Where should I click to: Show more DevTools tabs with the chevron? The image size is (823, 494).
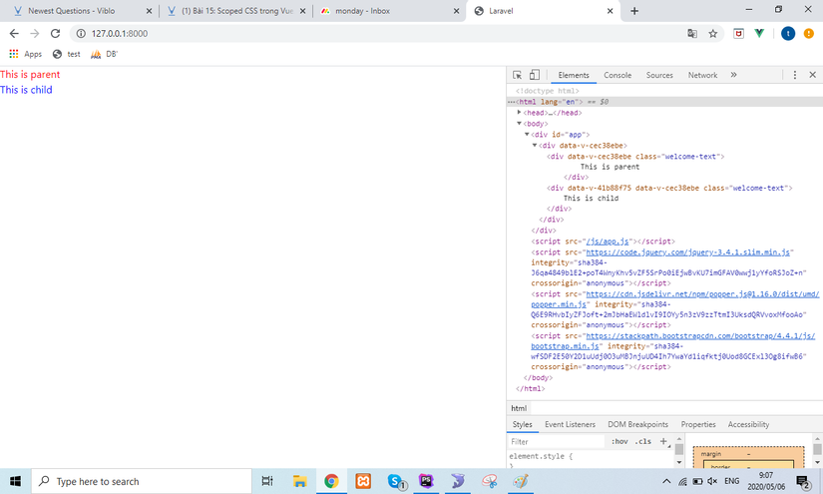(733, 75)
